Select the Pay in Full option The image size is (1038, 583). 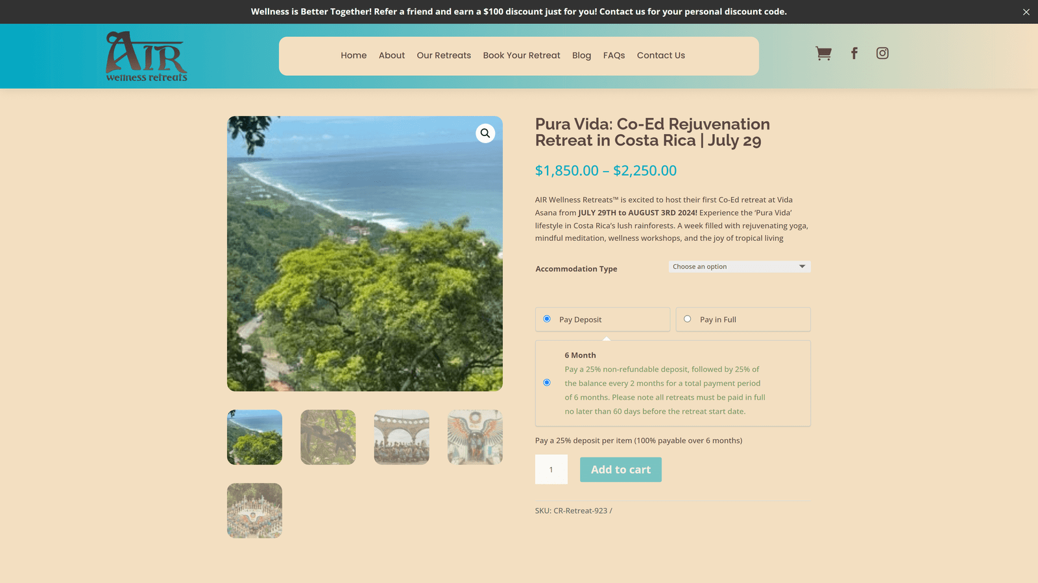(688, 319)
